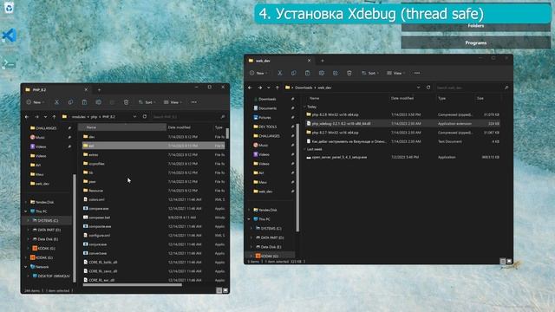The width and height of the screenshot is (555, 312).
Task: Open See more dots in PHP_8.2 window
Action: tap(193, 102)
